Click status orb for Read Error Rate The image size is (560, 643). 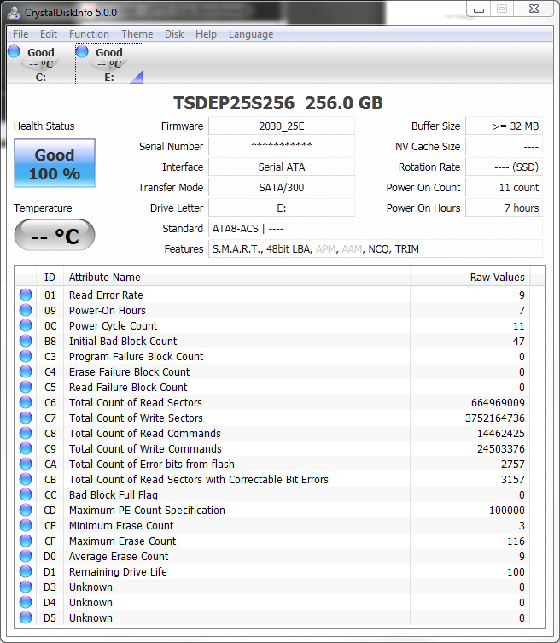pyautogui.click(x=26, y=295)
